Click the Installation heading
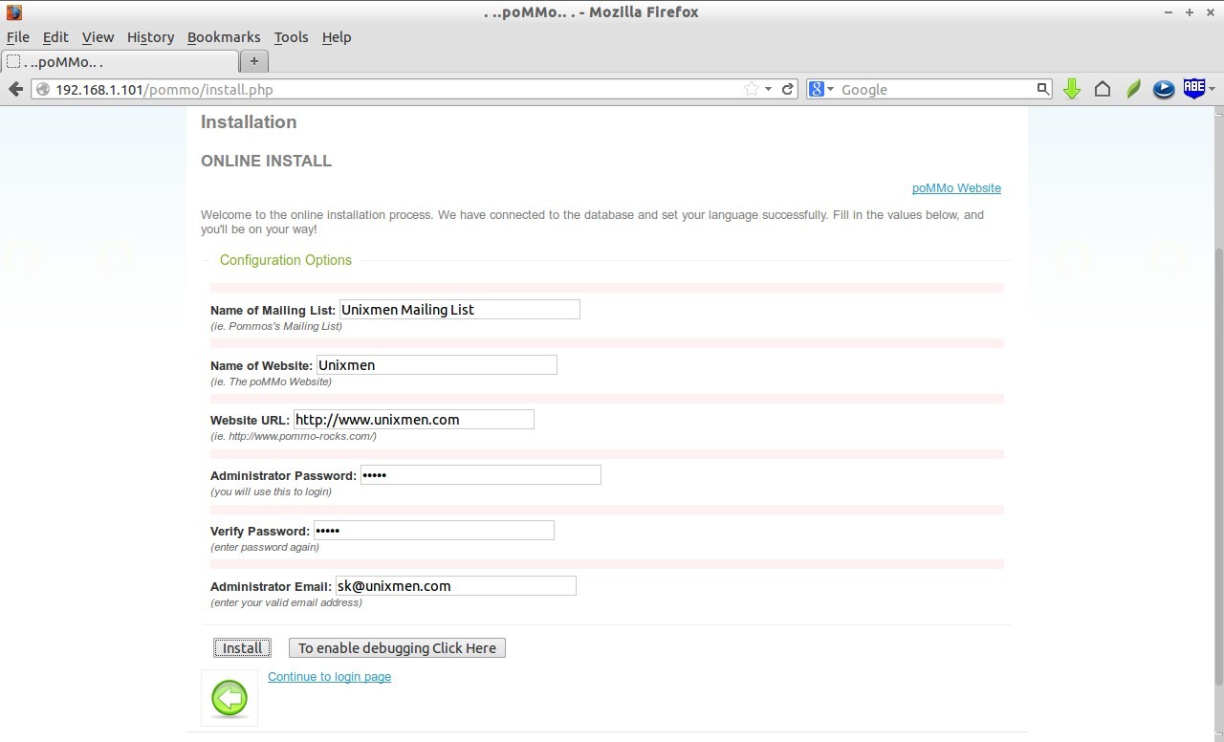Viewport: 1224px width, 742px height. [x=249, y=121]
